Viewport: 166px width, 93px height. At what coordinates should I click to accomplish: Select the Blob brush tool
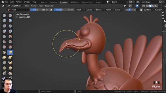(x=10, y=31)
